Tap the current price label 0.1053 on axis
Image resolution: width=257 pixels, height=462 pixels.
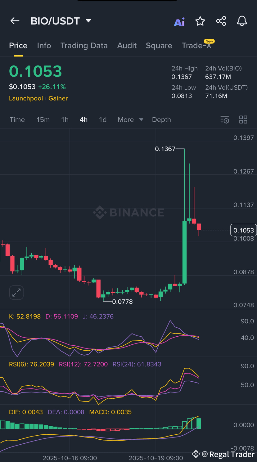tap(243, 230)
